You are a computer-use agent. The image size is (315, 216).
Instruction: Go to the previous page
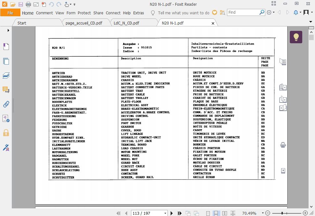(x=126, y=213)
